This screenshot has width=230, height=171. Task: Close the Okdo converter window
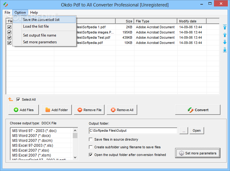tap(221, 4)
